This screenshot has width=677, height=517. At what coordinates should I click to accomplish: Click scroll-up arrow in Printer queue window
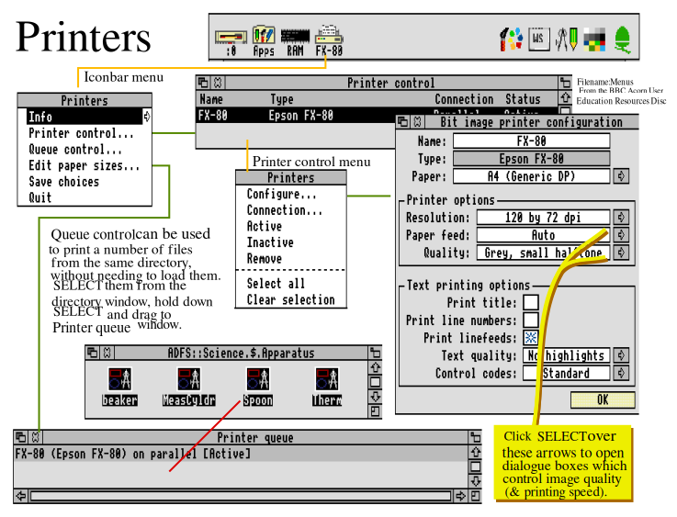click(x=475, y=452)
